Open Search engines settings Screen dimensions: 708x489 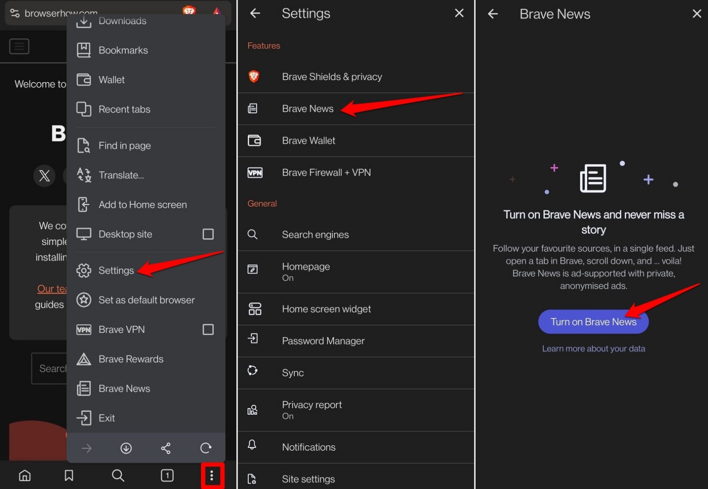[356, 234]
